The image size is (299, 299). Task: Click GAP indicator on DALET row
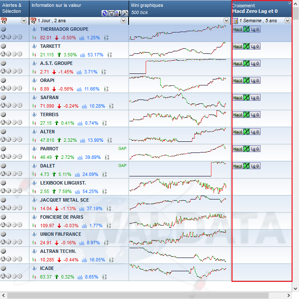click(122, 166)
